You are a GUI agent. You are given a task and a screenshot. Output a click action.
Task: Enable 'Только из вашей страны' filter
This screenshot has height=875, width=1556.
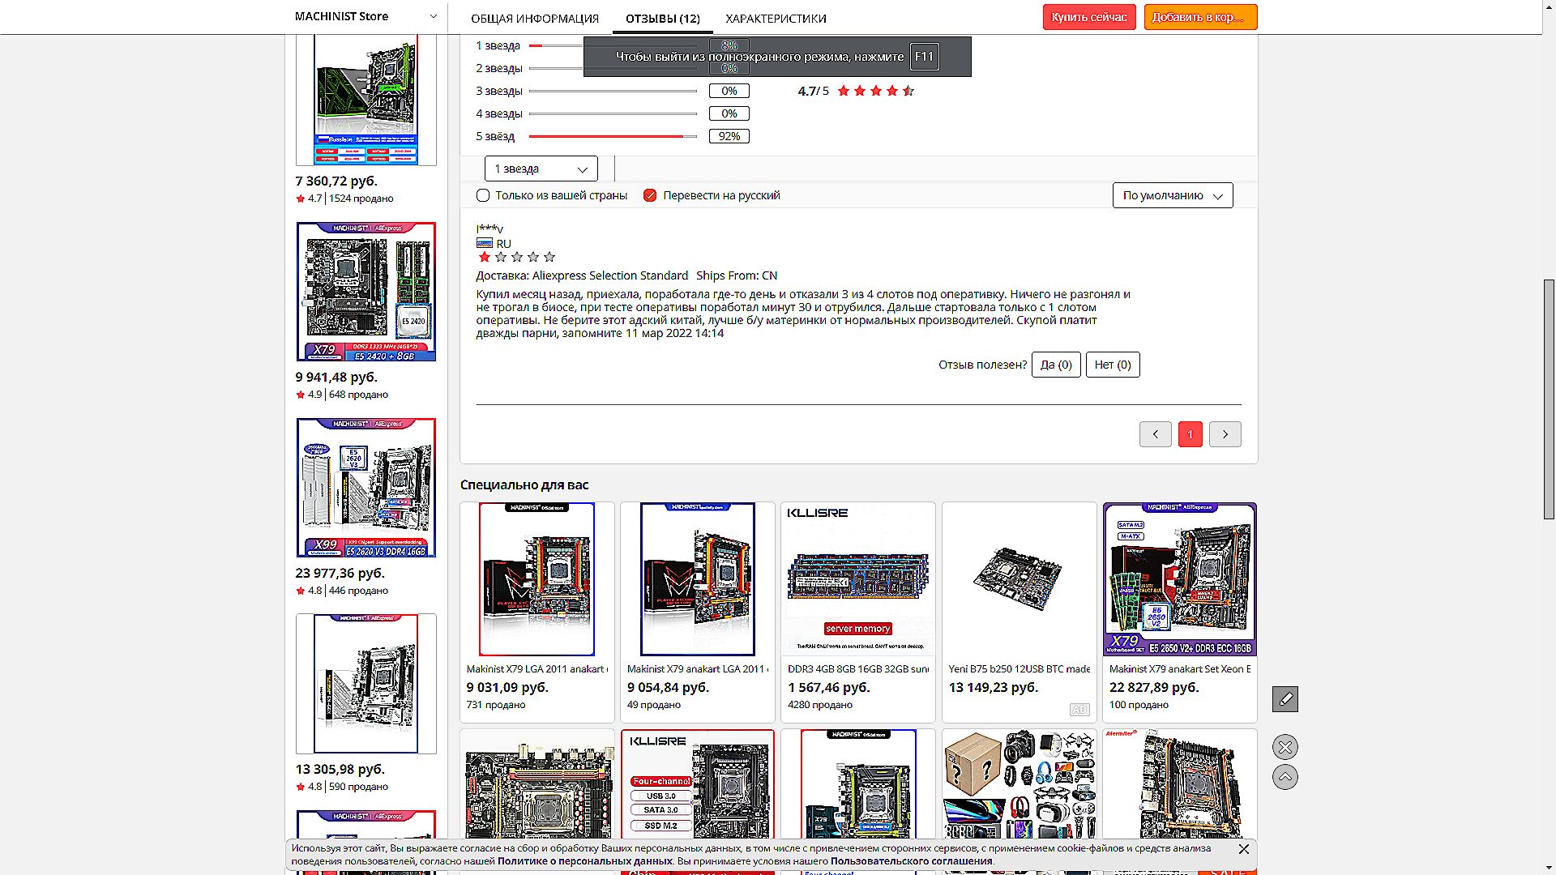tap(483, 195)
